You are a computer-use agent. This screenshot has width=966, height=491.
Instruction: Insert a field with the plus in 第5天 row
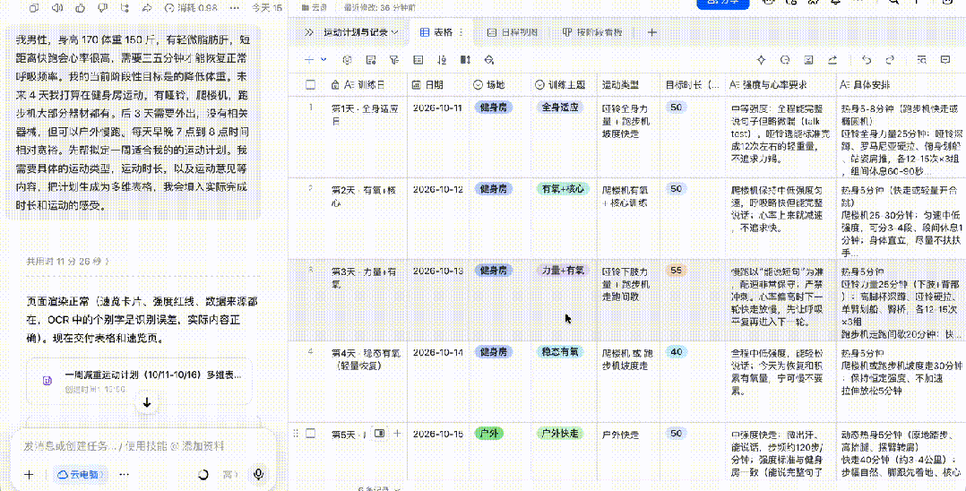click(397, 434)
